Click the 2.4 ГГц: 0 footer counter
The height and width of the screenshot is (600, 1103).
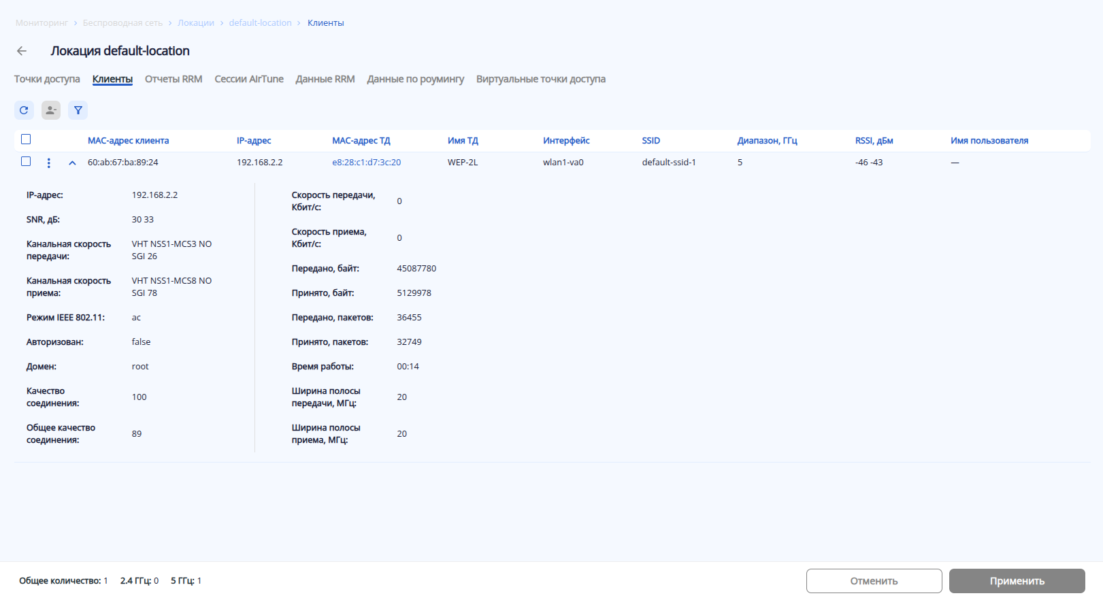point(139,581)
